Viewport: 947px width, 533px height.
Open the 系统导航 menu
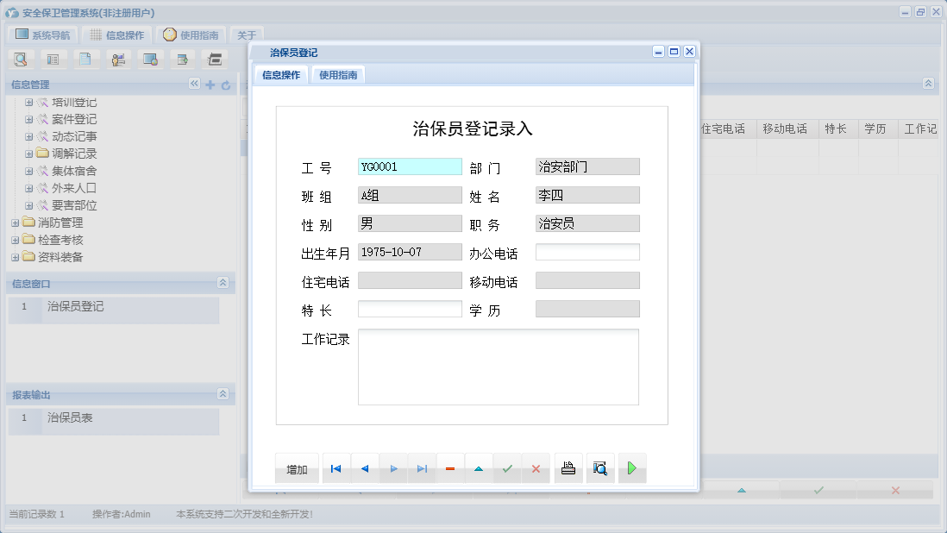point(43,34)
